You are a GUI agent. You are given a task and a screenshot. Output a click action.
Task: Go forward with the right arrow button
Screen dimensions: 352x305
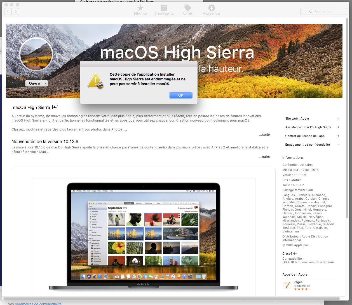click(x=15, y=11)
